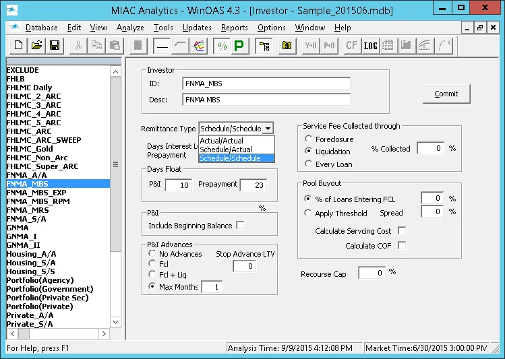Viewport: 505px width, 359px height.
Task: Choose Schedule/Schedule in the dropdown list
Action: point(237,158)
